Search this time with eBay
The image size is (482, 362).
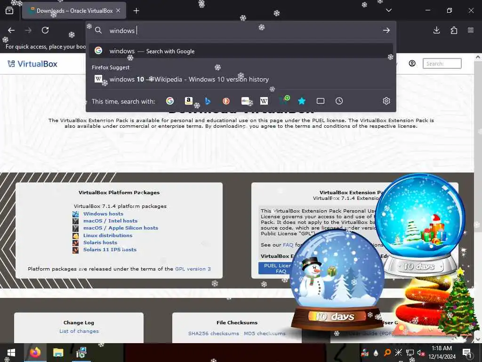(245, 101)
